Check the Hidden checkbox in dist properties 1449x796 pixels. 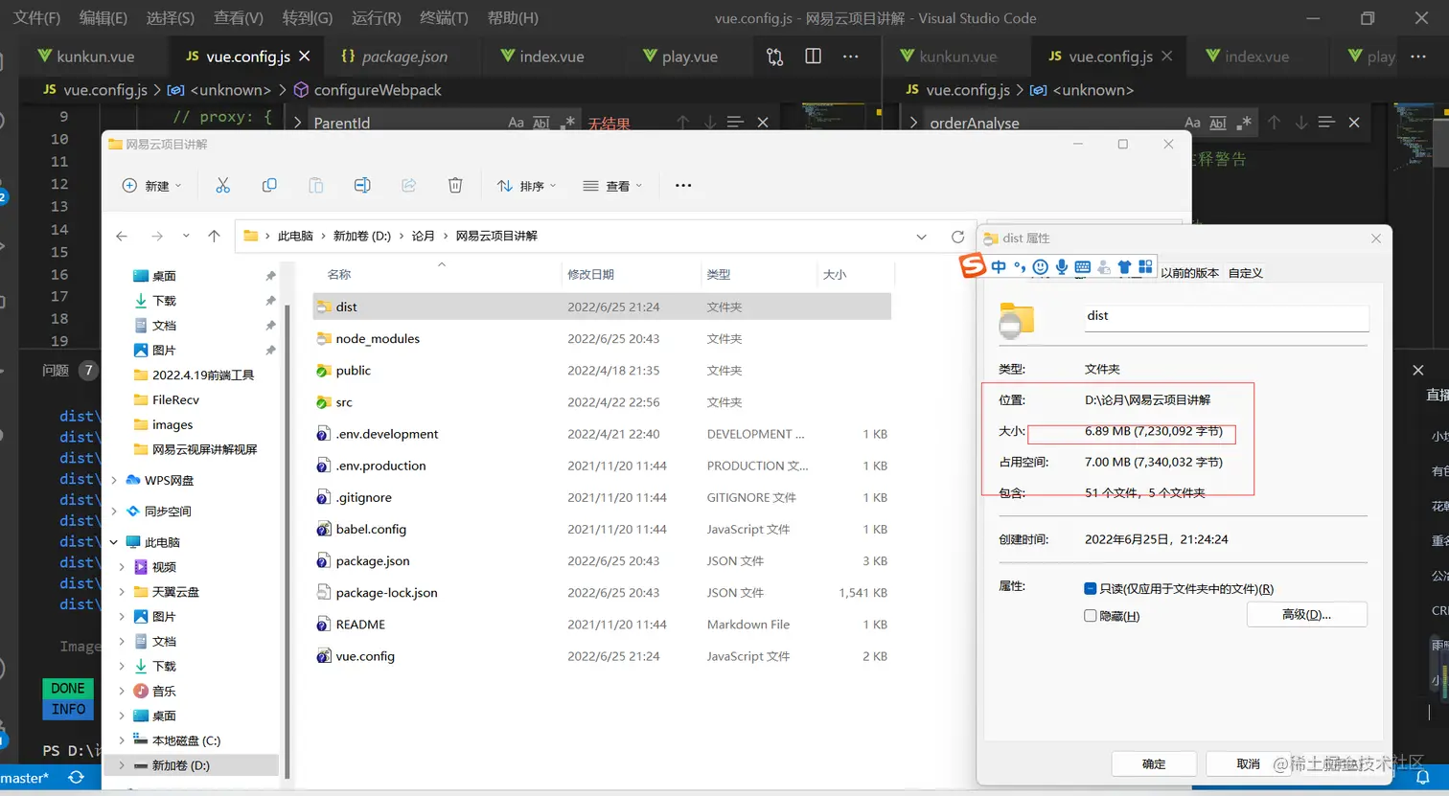pyautogui.click(x=1091, y=616)
